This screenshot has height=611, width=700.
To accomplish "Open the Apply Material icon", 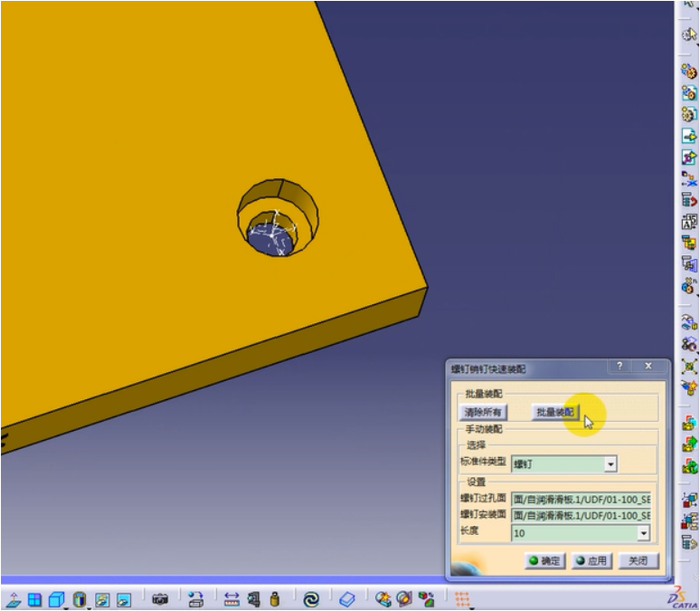I will 348,599.
